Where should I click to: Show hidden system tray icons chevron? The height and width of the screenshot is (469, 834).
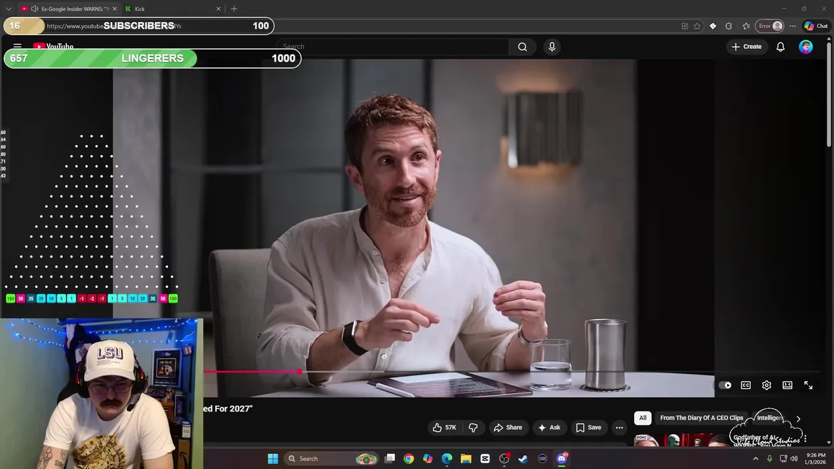756,459
